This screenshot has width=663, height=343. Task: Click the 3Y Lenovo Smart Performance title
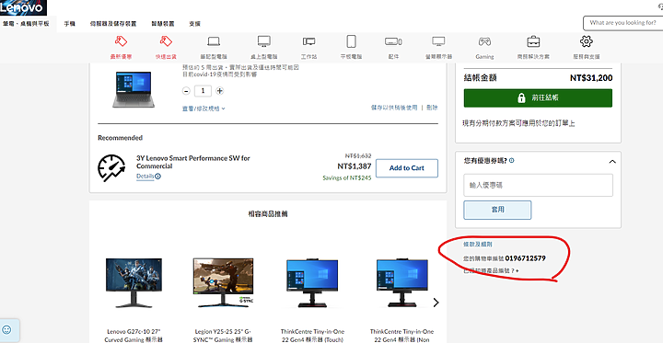click(x=192, y=162)
